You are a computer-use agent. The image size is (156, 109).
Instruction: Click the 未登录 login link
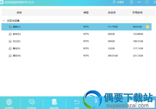tap(120, 2)
